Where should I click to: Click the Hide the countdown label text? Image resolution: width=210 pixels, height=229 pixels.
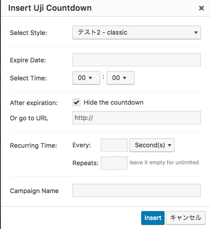(113, 102)
